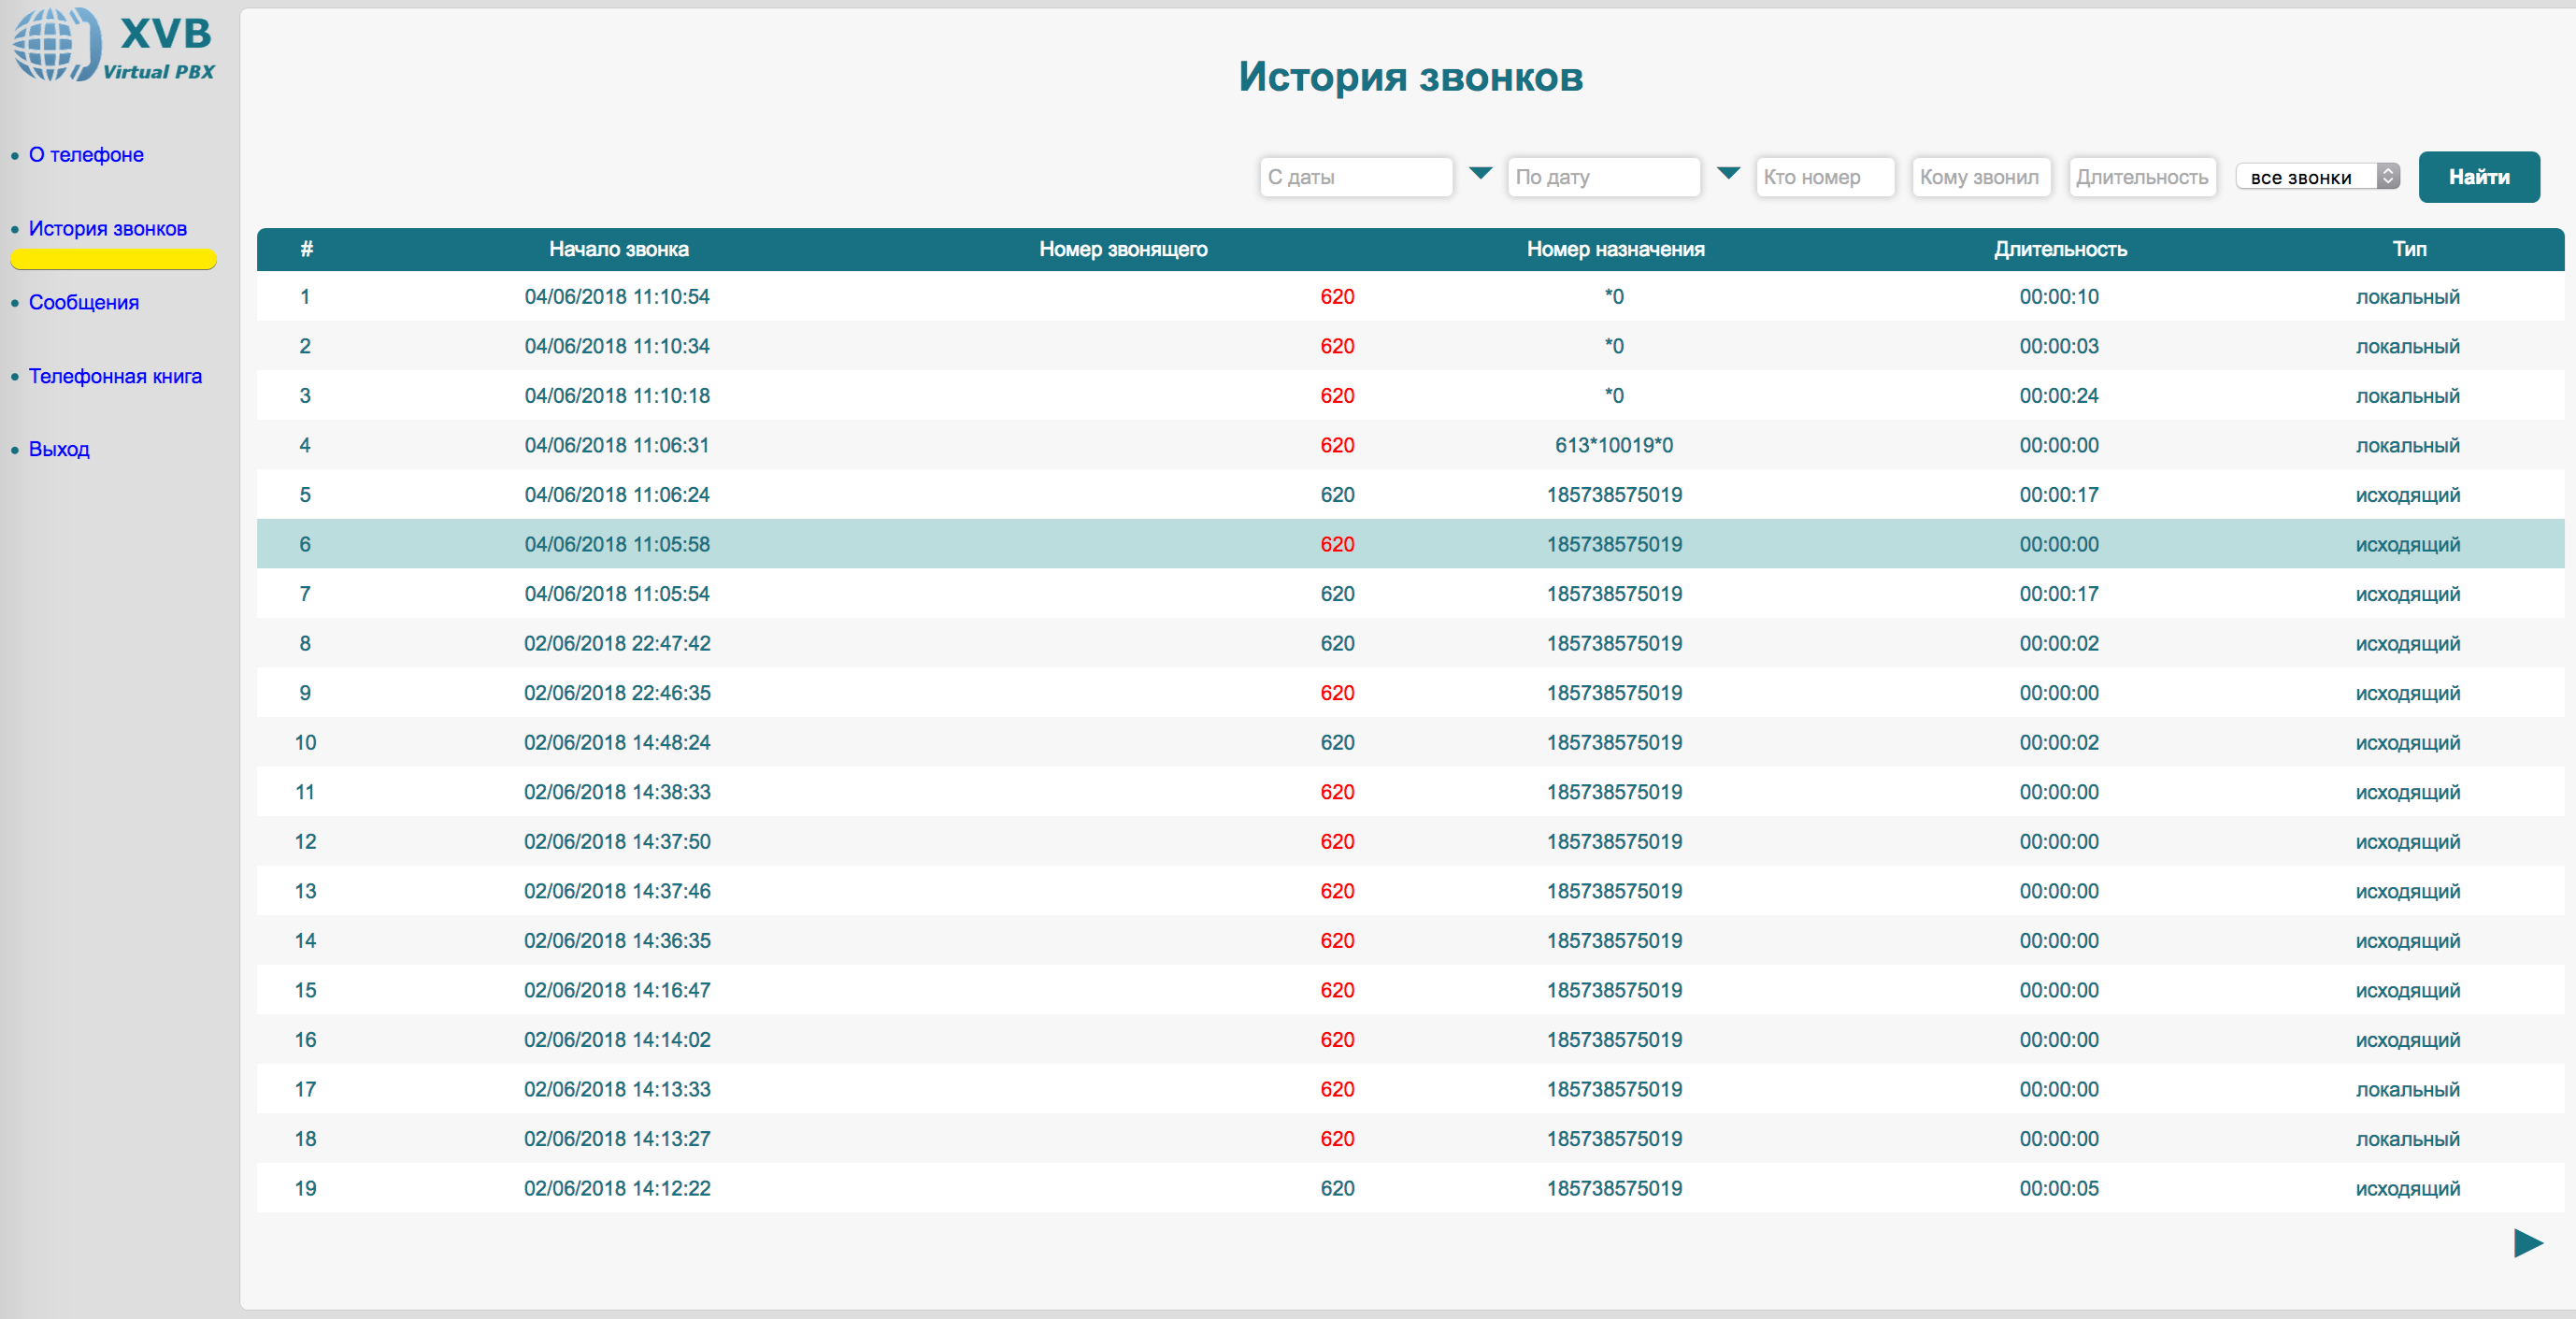Click the Кому звонил filter field
The image size is (2576, 1319).
click(1980, 177)
